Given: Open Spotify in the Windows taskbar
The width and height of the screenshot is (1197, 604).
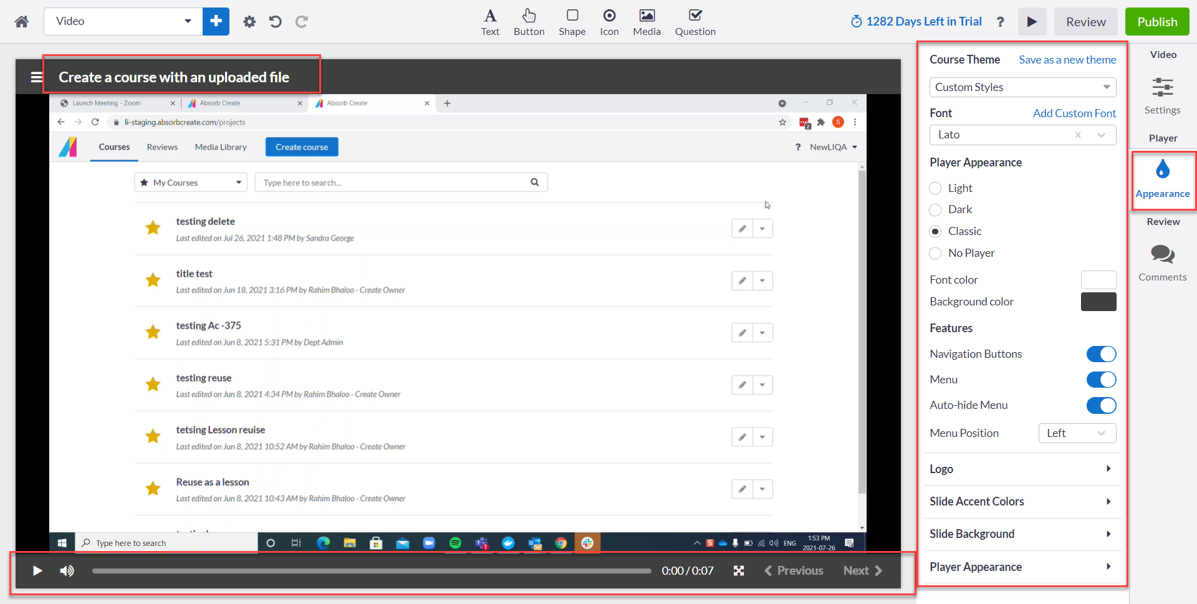Looking at the screenshot, I should click(x=455, y=543).
